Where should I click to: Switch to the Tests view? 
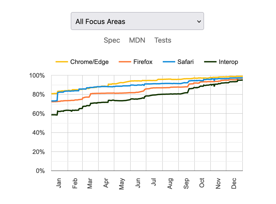click(162, 40)
